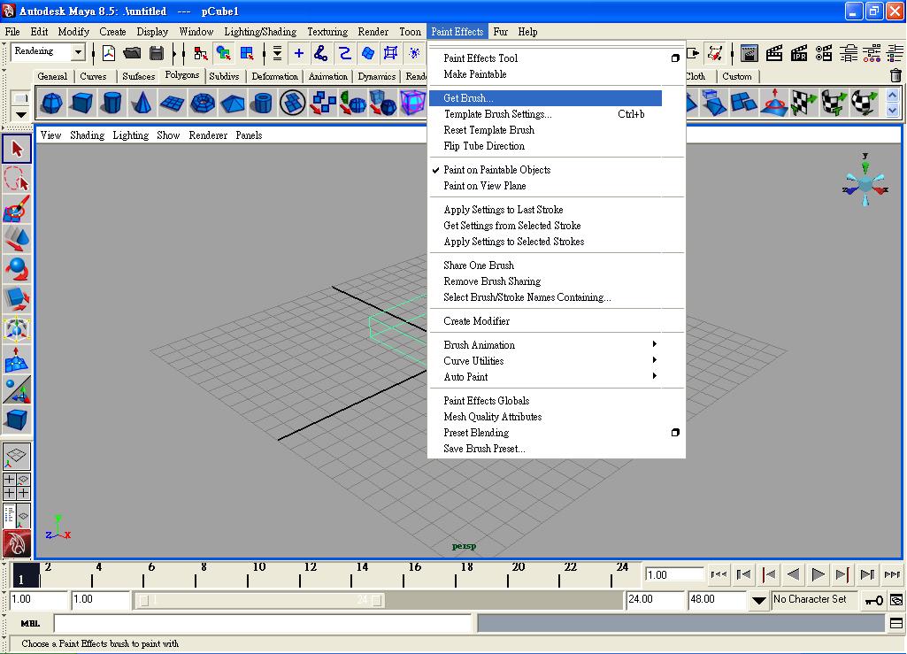Click the playback end field 24.00

click(655, 600)
